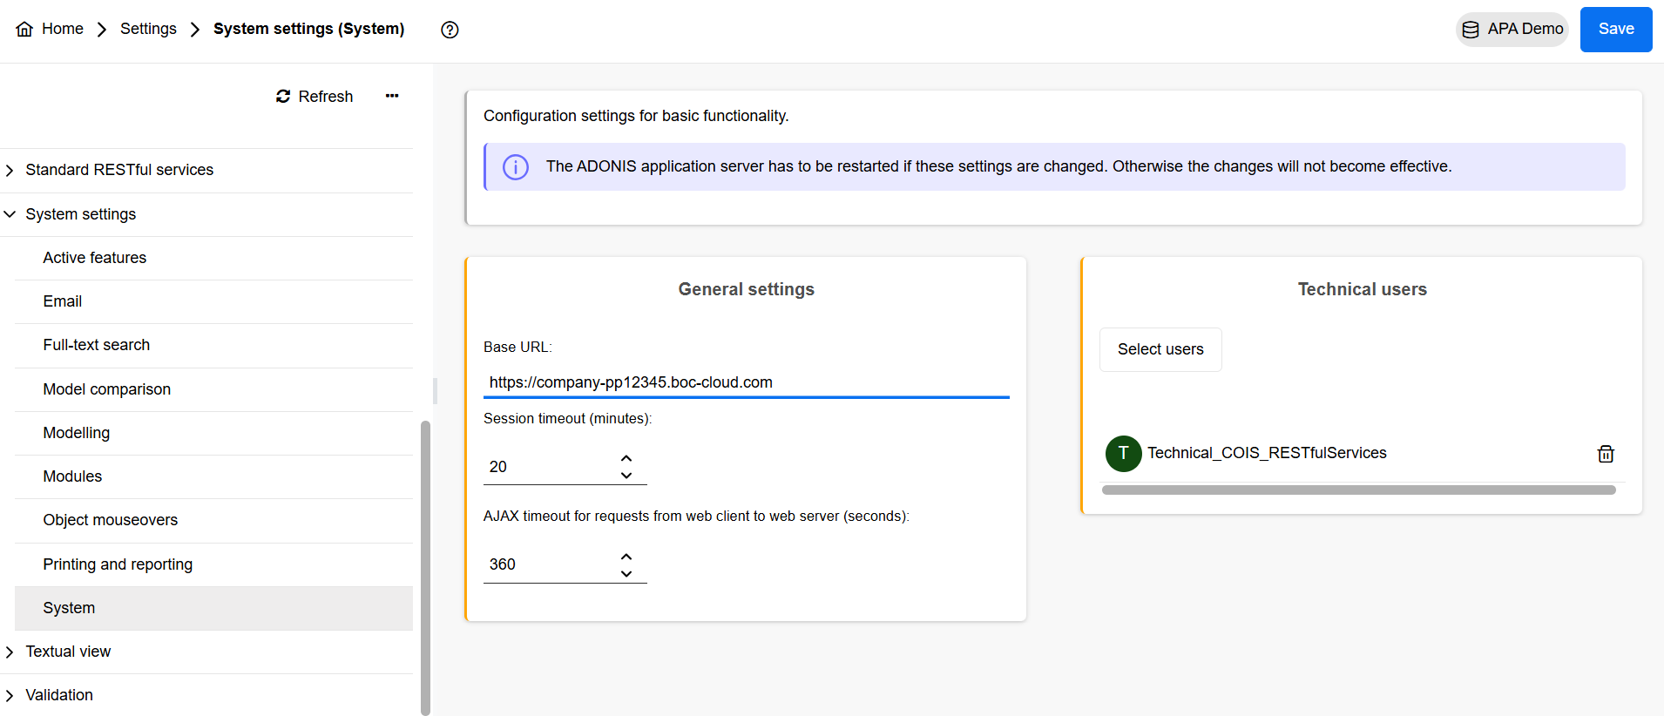Image resolution: width=1664 pixels, height=716 pixels.
Task: Expand Standard RESTful services section
Action: tap(10, 171)
